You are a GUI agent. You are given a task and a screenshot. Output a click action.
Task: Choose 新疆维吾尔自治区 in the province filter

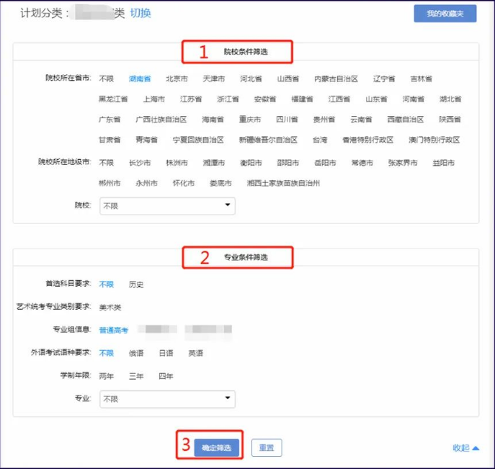coord(268,140)
